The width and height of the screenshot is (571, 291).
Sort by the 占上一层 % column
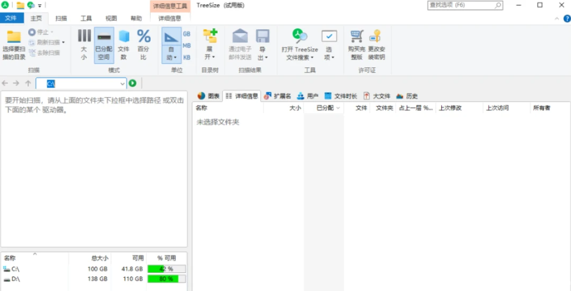coord(416,108)
